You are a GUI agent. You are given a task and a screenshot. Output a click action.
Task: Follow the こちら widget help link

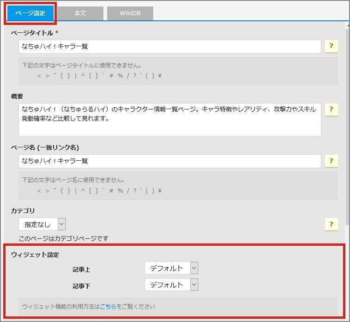(x=108, y=307)
